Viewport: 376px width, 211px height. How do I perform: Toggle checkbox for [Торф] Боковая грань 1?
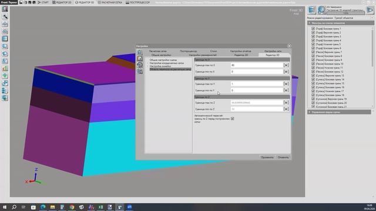[313, 29]
